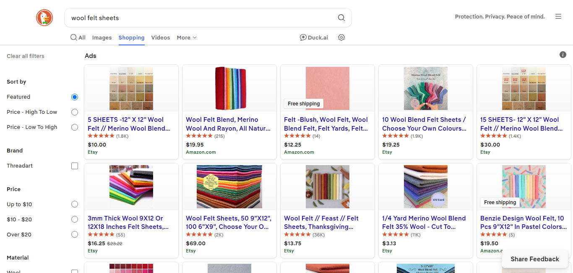Open 10 Wool Blend Felt Sheets listing
The image size is (573, 273).
tap(424, 124)
